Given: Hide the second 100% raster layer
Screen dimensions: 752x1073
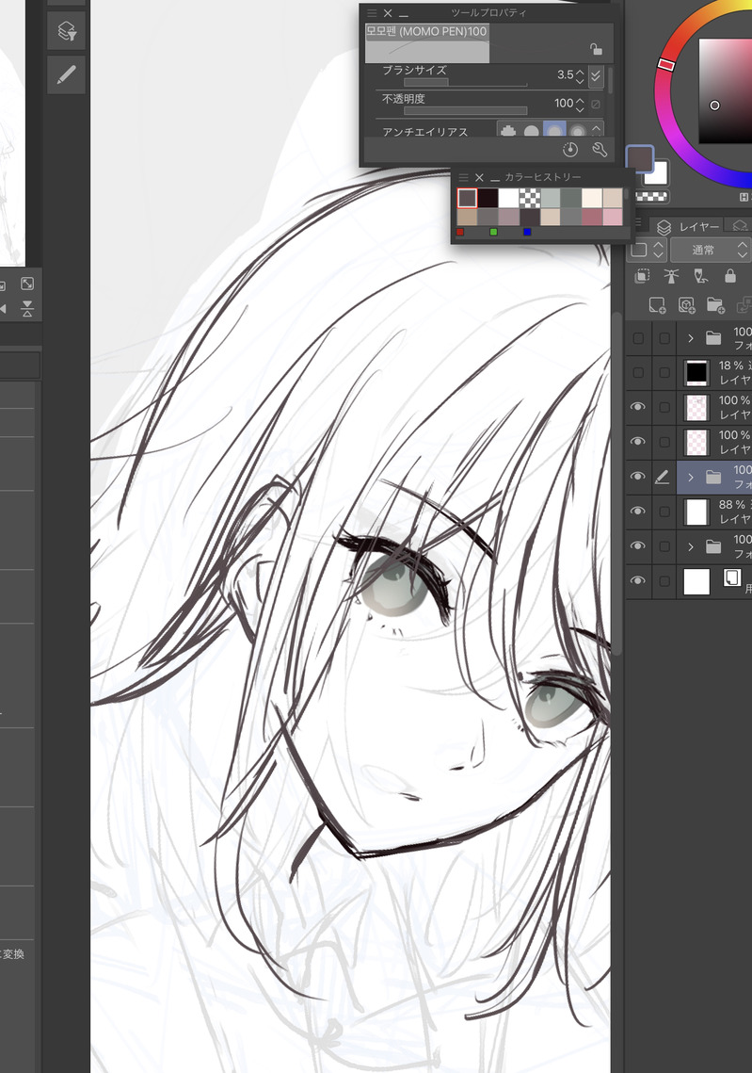Looking at the screenshot, I should coord(638,442).
